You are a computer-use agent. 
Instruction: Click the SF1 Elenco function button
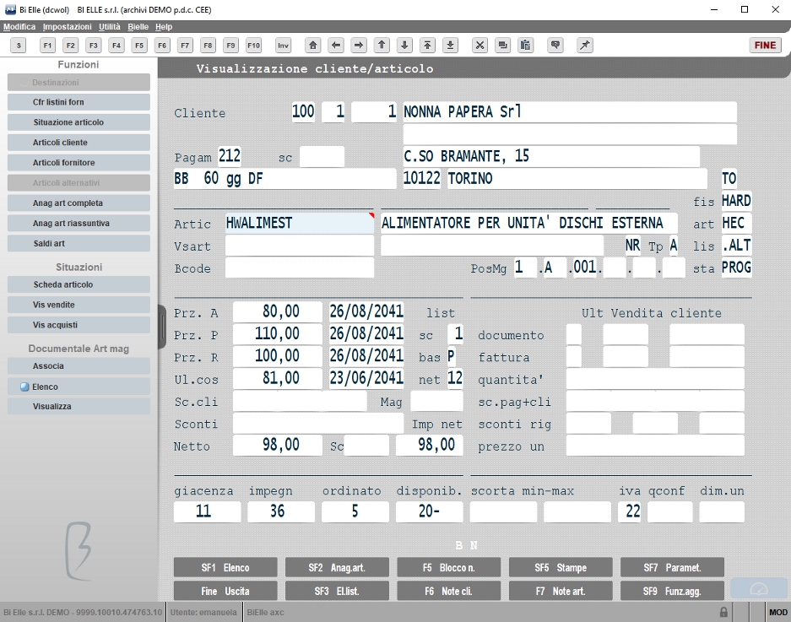click(x=225, y=567)
